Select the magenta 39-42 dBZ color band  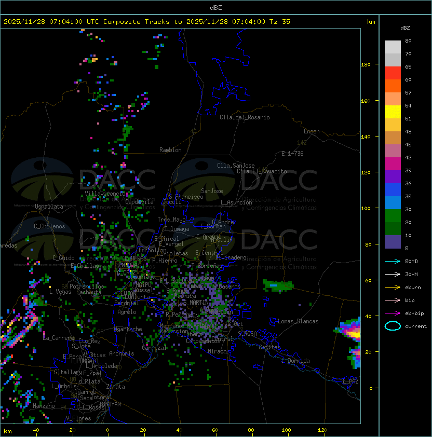(393, 163)
